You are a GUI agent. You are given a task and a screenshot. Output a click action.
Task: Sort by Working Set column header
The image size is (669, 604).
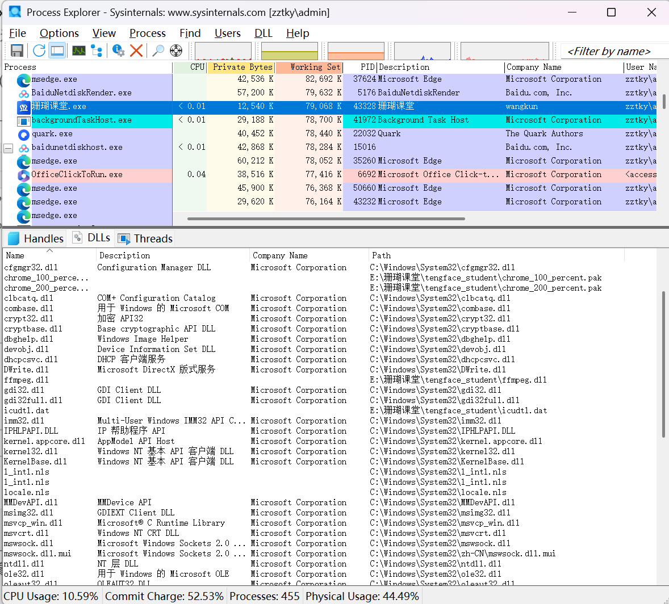tap(310, 68)
